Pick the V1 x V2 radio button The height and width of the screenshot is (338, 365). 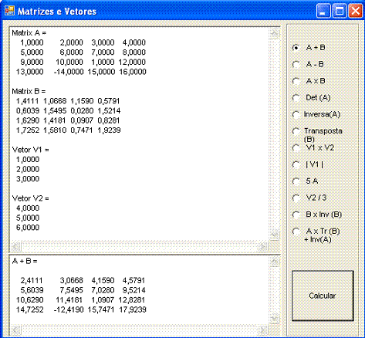point(296,148)
